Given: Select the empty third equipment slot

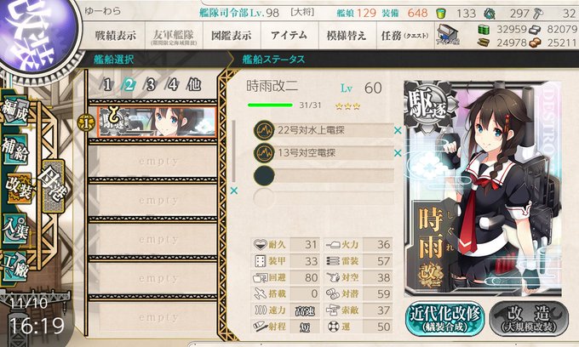Looking at the screenshot, I should click(x=324, y=175).
